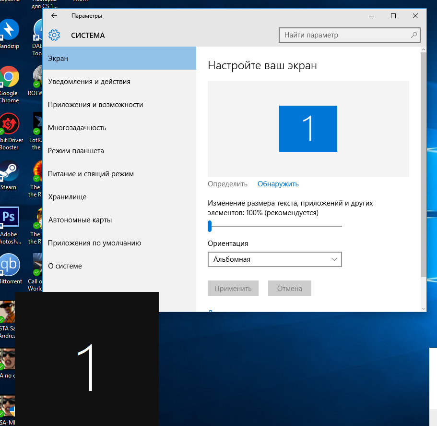Click the search magnifier icon
The image size is (437, 426).
[413, 35]
